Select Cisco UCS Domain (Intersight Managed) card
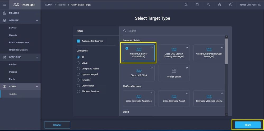 click(174, 53)
